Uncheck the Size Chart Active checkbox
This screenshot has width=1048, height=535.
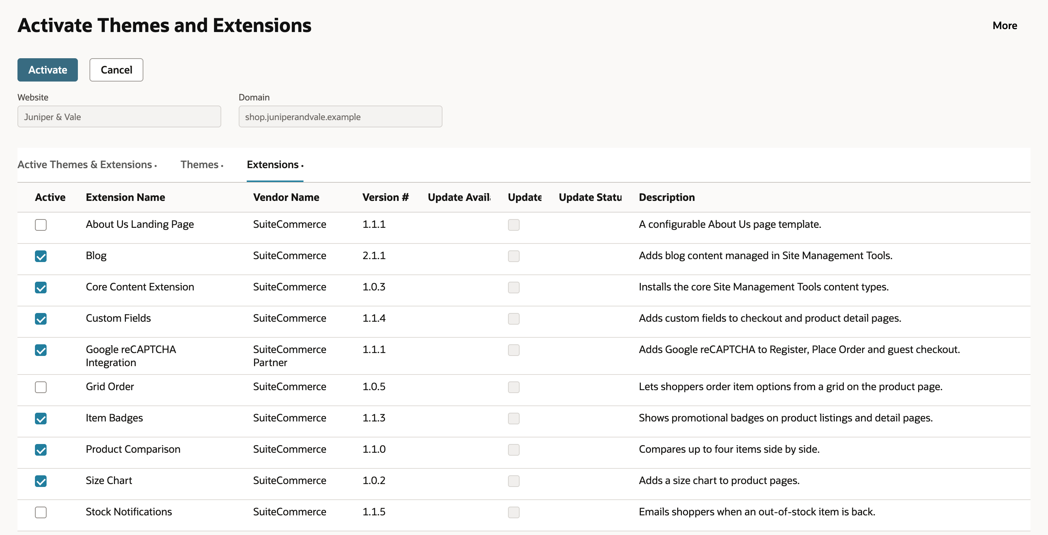pyautogui.click(x=41, y=481)
